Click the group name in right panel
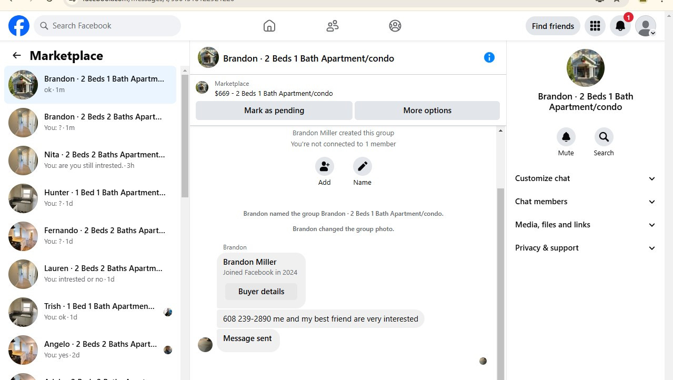This screenshot has width=673, height=380. (586, 102)
